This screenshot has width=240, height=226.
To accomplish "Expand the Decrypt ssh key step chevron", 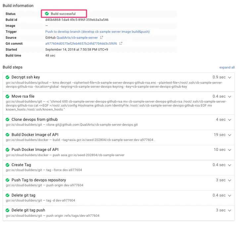I will 230,77.
